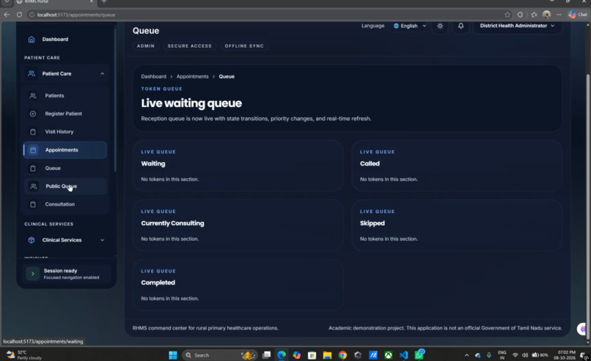This screenshot has width=591, height=361.
Task: Open the notifications bell
Action: tap(460, 26)
